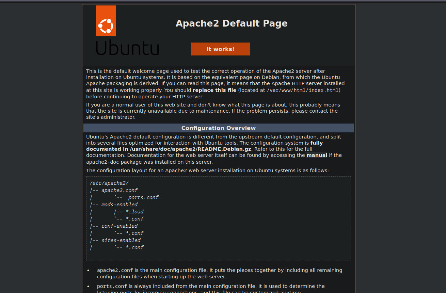Click "apache2-doc" package name text
446x293 pixels.
[103, 162]
